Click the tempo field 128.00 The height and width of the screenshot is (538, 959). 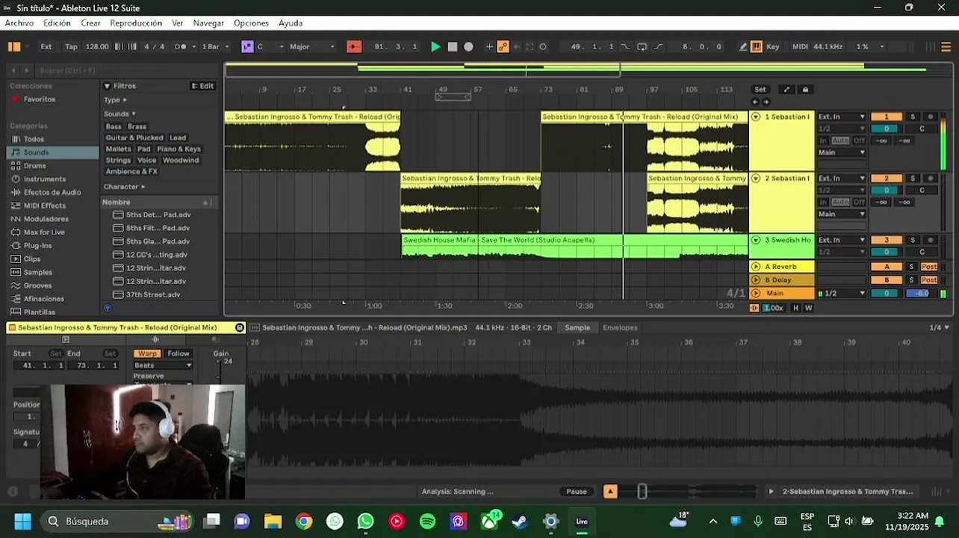click(96, 46)
